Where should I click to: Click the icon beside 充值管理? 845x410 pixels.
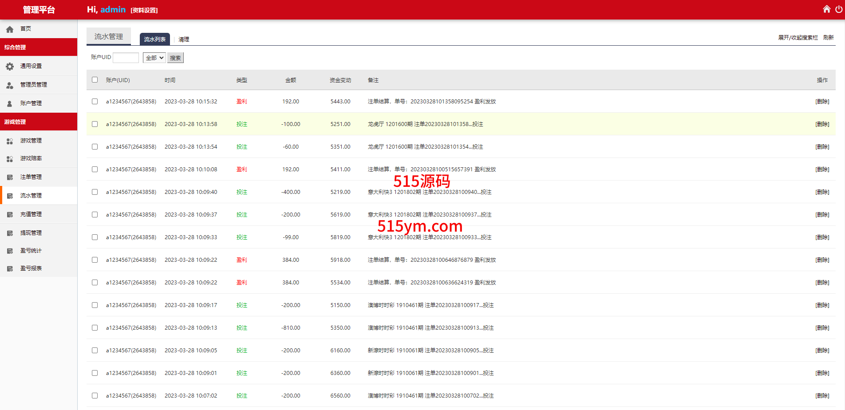[x=10, y=215]
